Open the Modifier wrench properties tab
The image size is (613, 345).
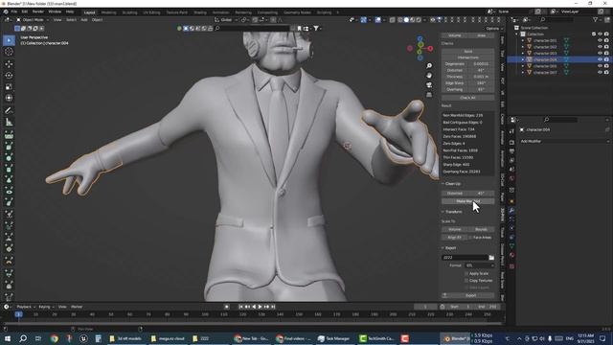click(x=511, y=211)
